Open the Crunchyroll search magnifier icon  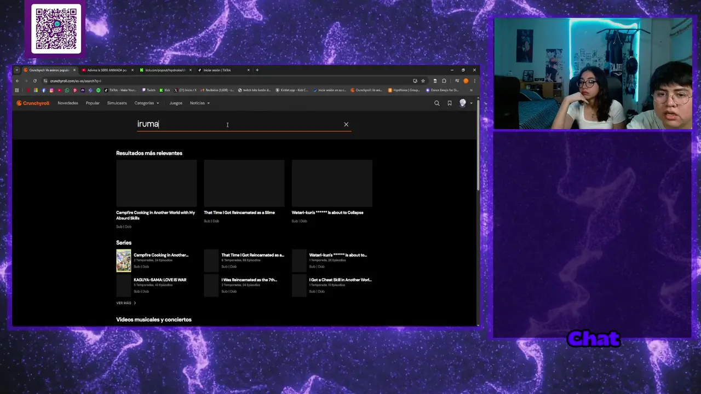coord(436,103)
